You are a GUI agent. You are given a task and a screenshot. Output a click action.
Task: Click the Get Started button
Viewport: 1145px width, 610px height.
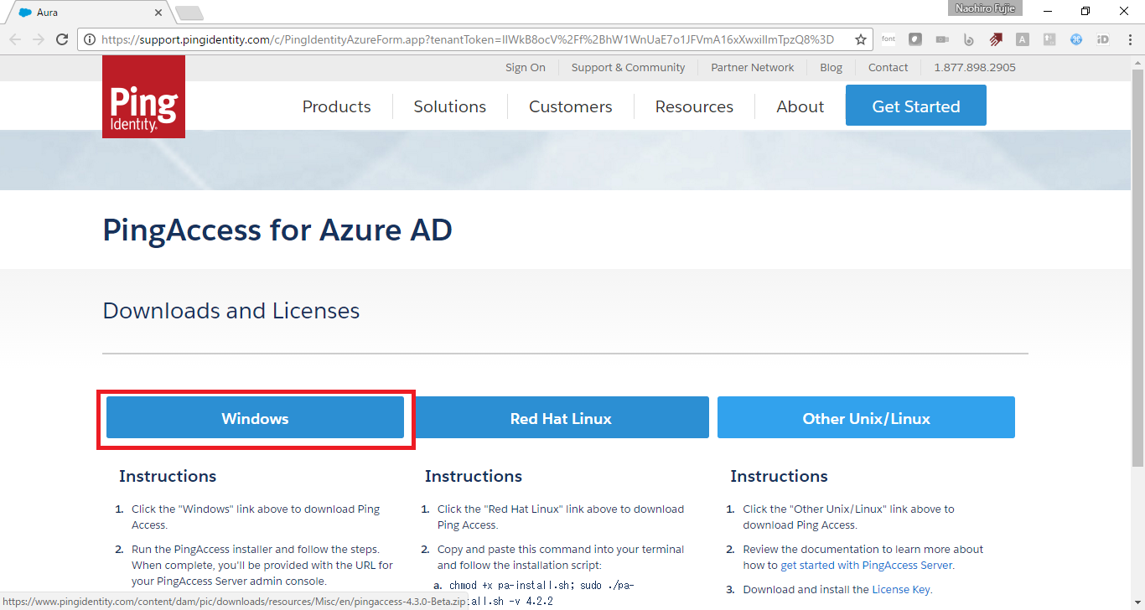(x=915, y=106)
